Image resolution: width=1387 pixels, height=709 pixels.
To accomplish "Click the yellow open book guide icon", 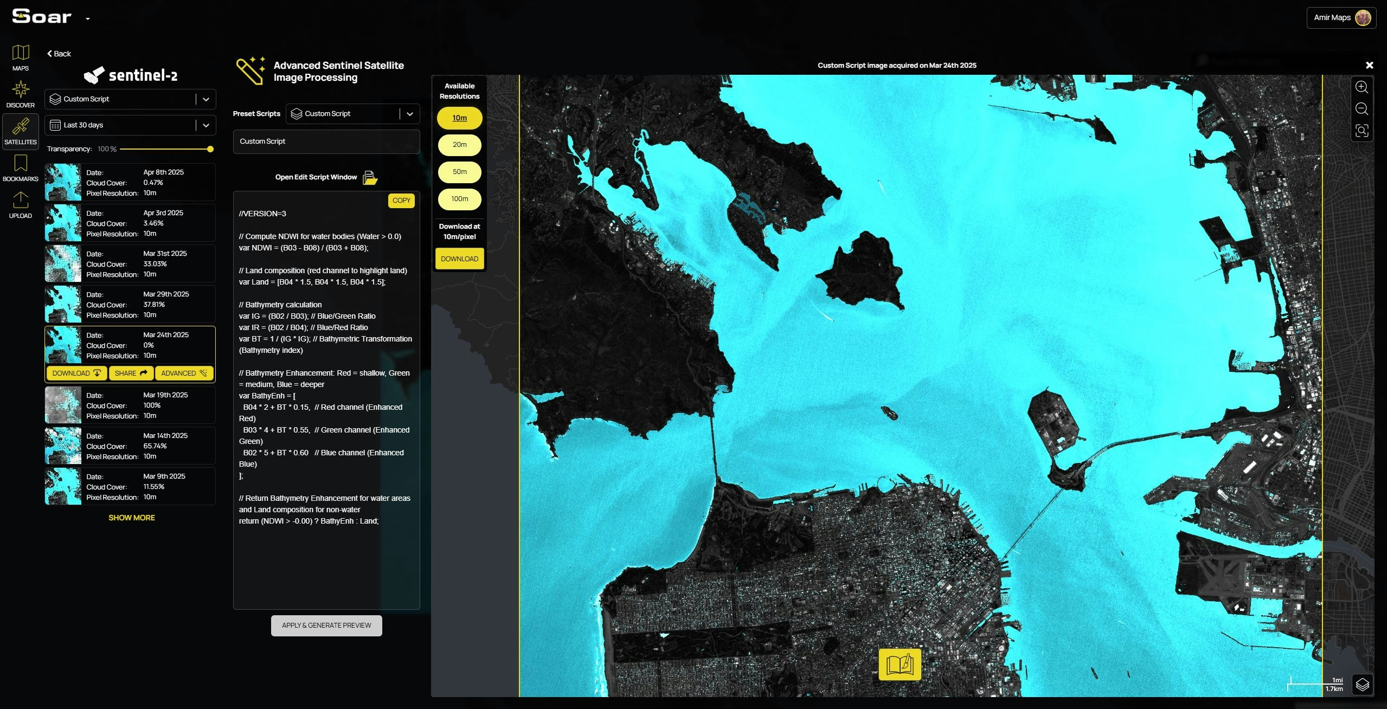I will click(900, 664).
